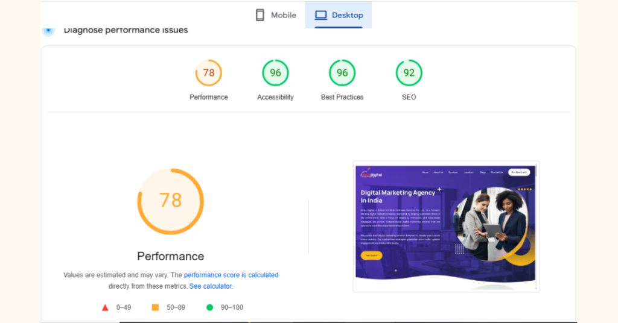Click the yellow quote button in the thumbnail
Screen dimensions: 618x323
click(x=371, y=256)
